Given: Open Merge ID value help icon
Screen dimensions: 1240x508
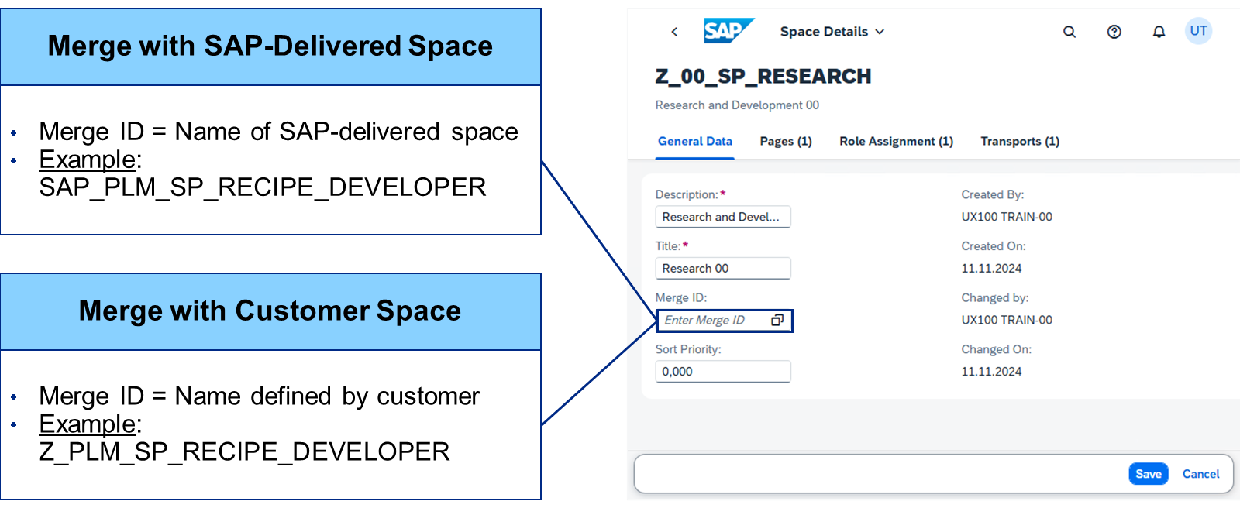Looking at the screenshot, I should pyautogui.click(x=777, y=320).
